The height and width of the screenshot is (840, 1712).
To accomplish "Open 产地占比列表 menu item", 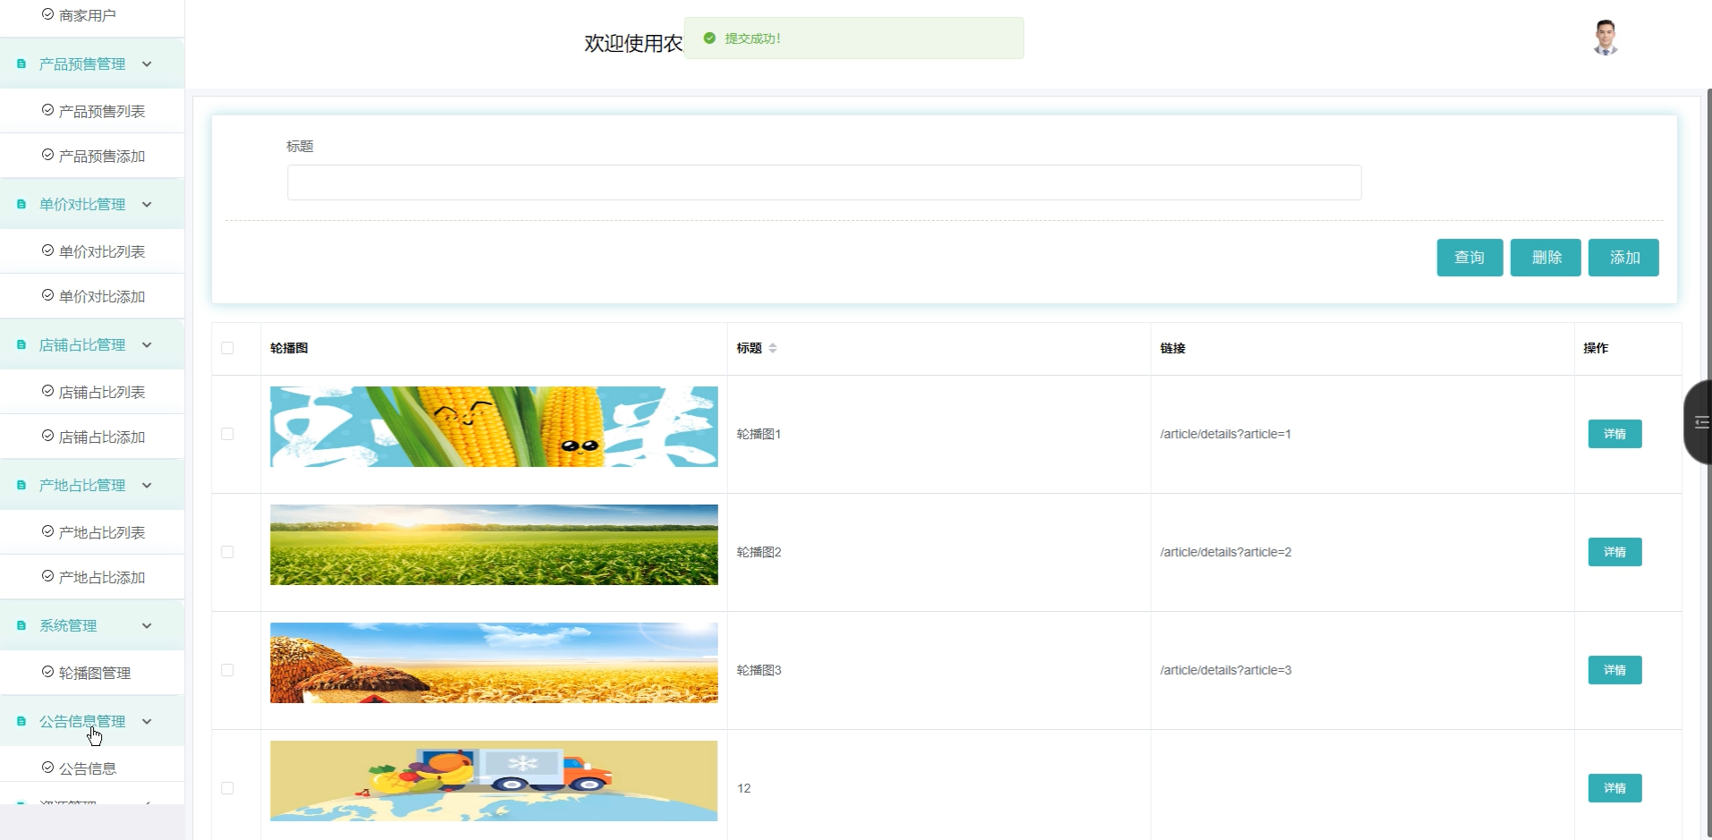I will coord(92,532).
